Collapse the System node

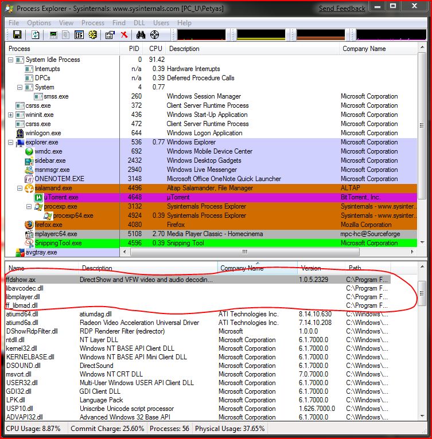[x=20, y=87]
